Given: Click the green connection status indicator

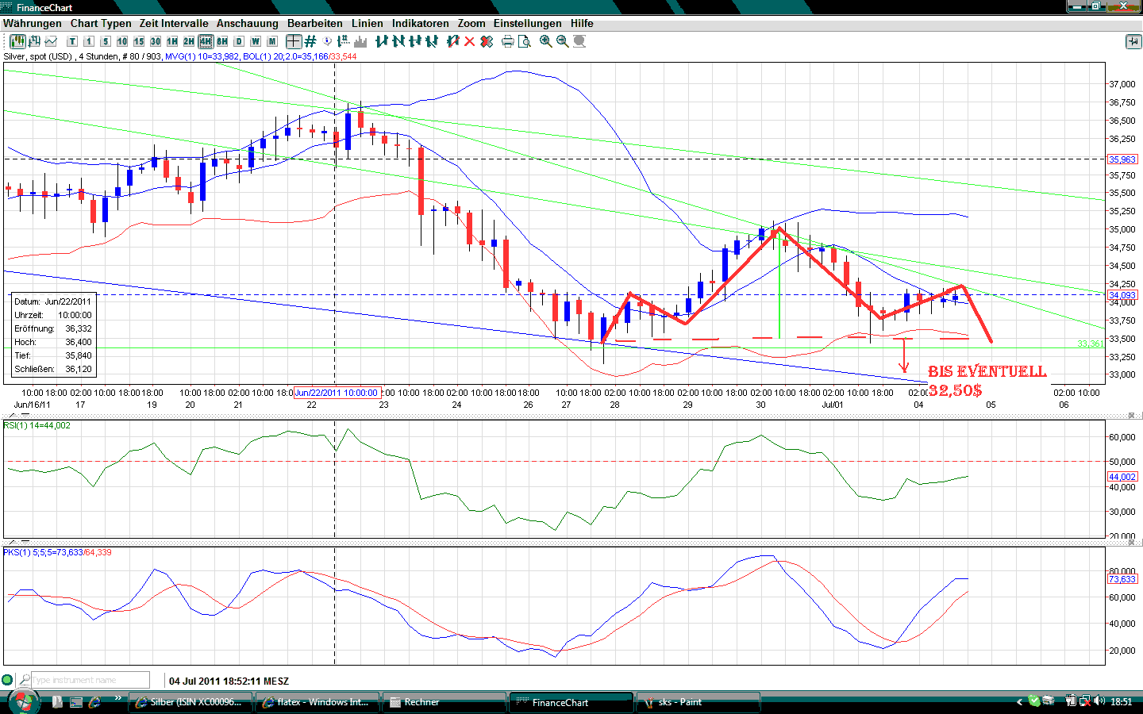Looking at the screenshot, I should (x=7, y=680).
